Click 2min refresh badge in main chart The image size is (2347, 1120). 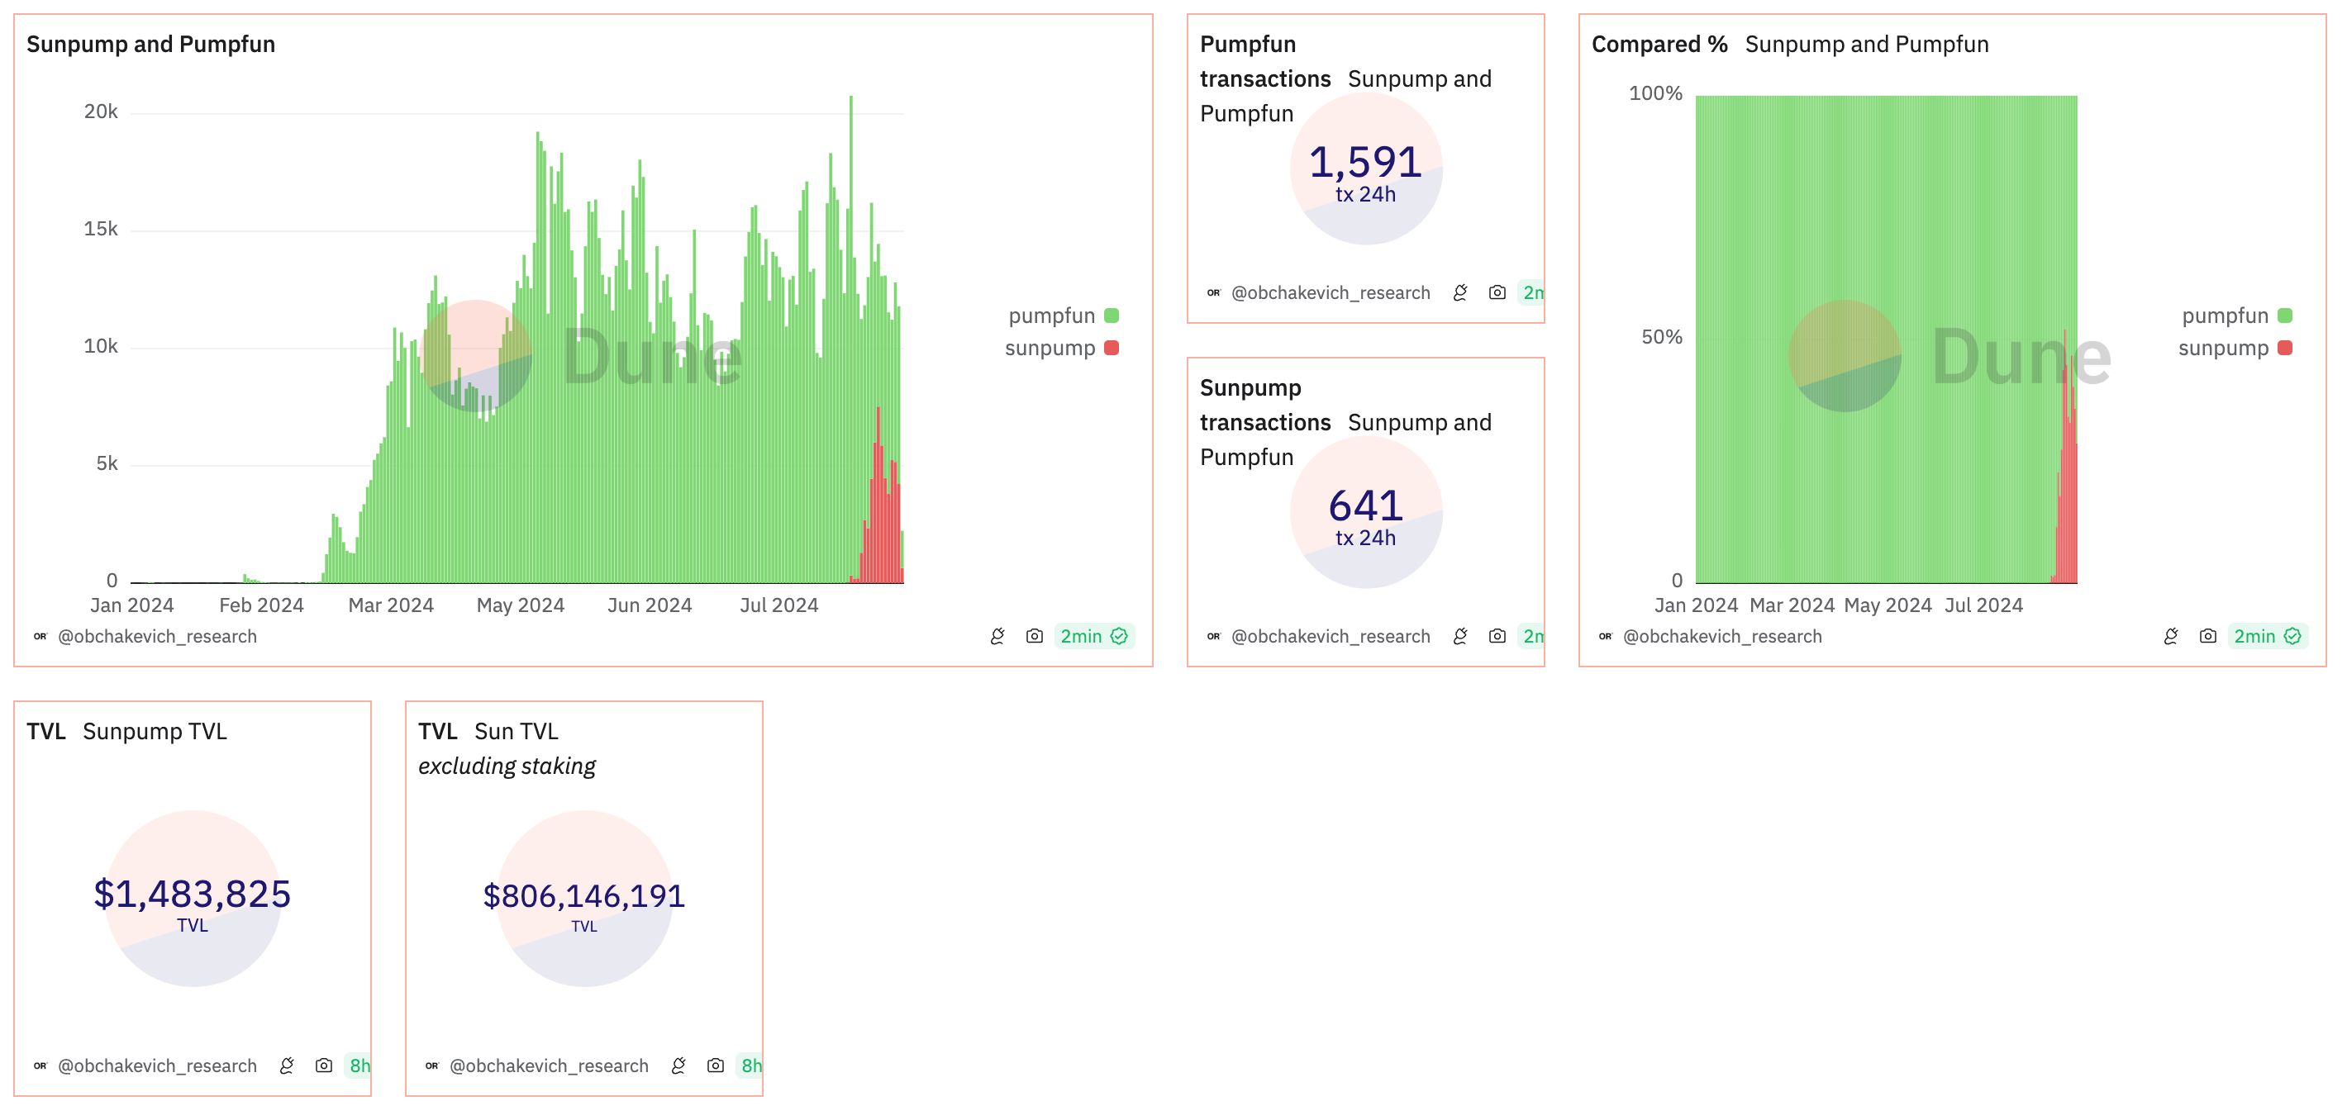point(1093,637)
